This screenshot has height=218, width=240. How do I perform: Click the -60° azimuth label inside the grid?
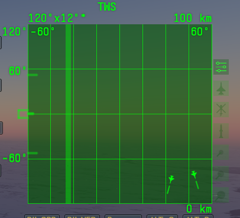(x=43, y=31)
